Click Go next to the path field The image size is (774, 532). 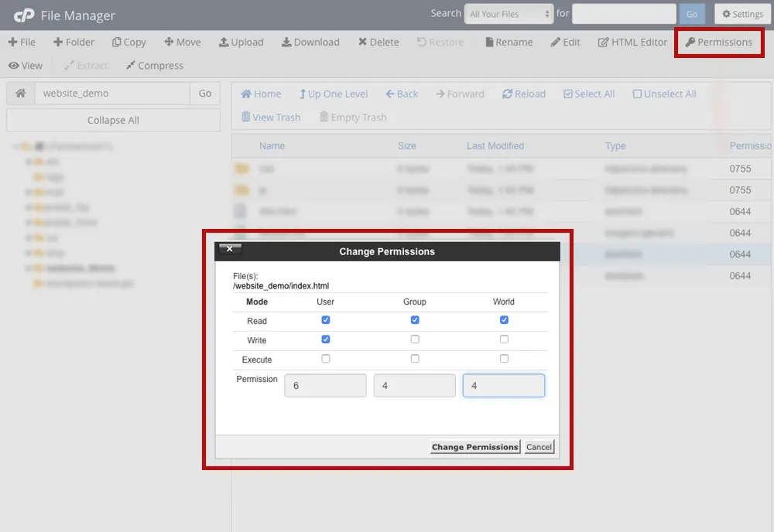pos(205,94)
